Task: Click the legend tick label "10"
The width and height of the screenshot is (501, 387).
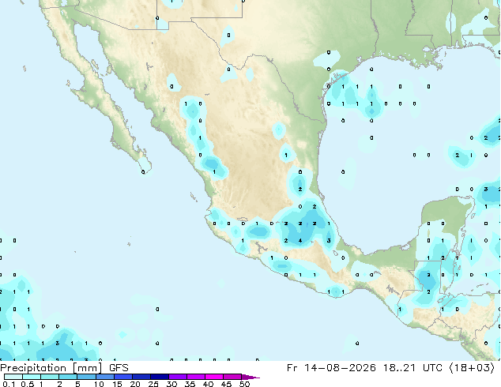Action: (99, 384)
